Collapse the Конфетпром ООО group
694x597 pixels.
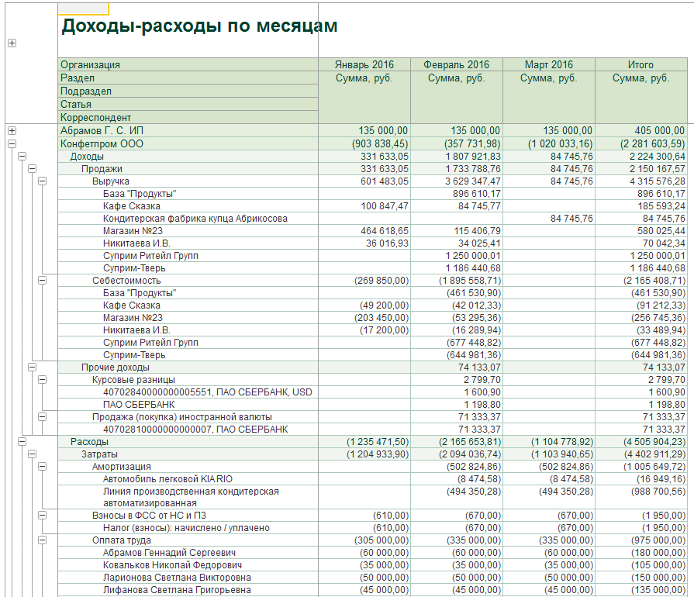(x=12, y=144)
